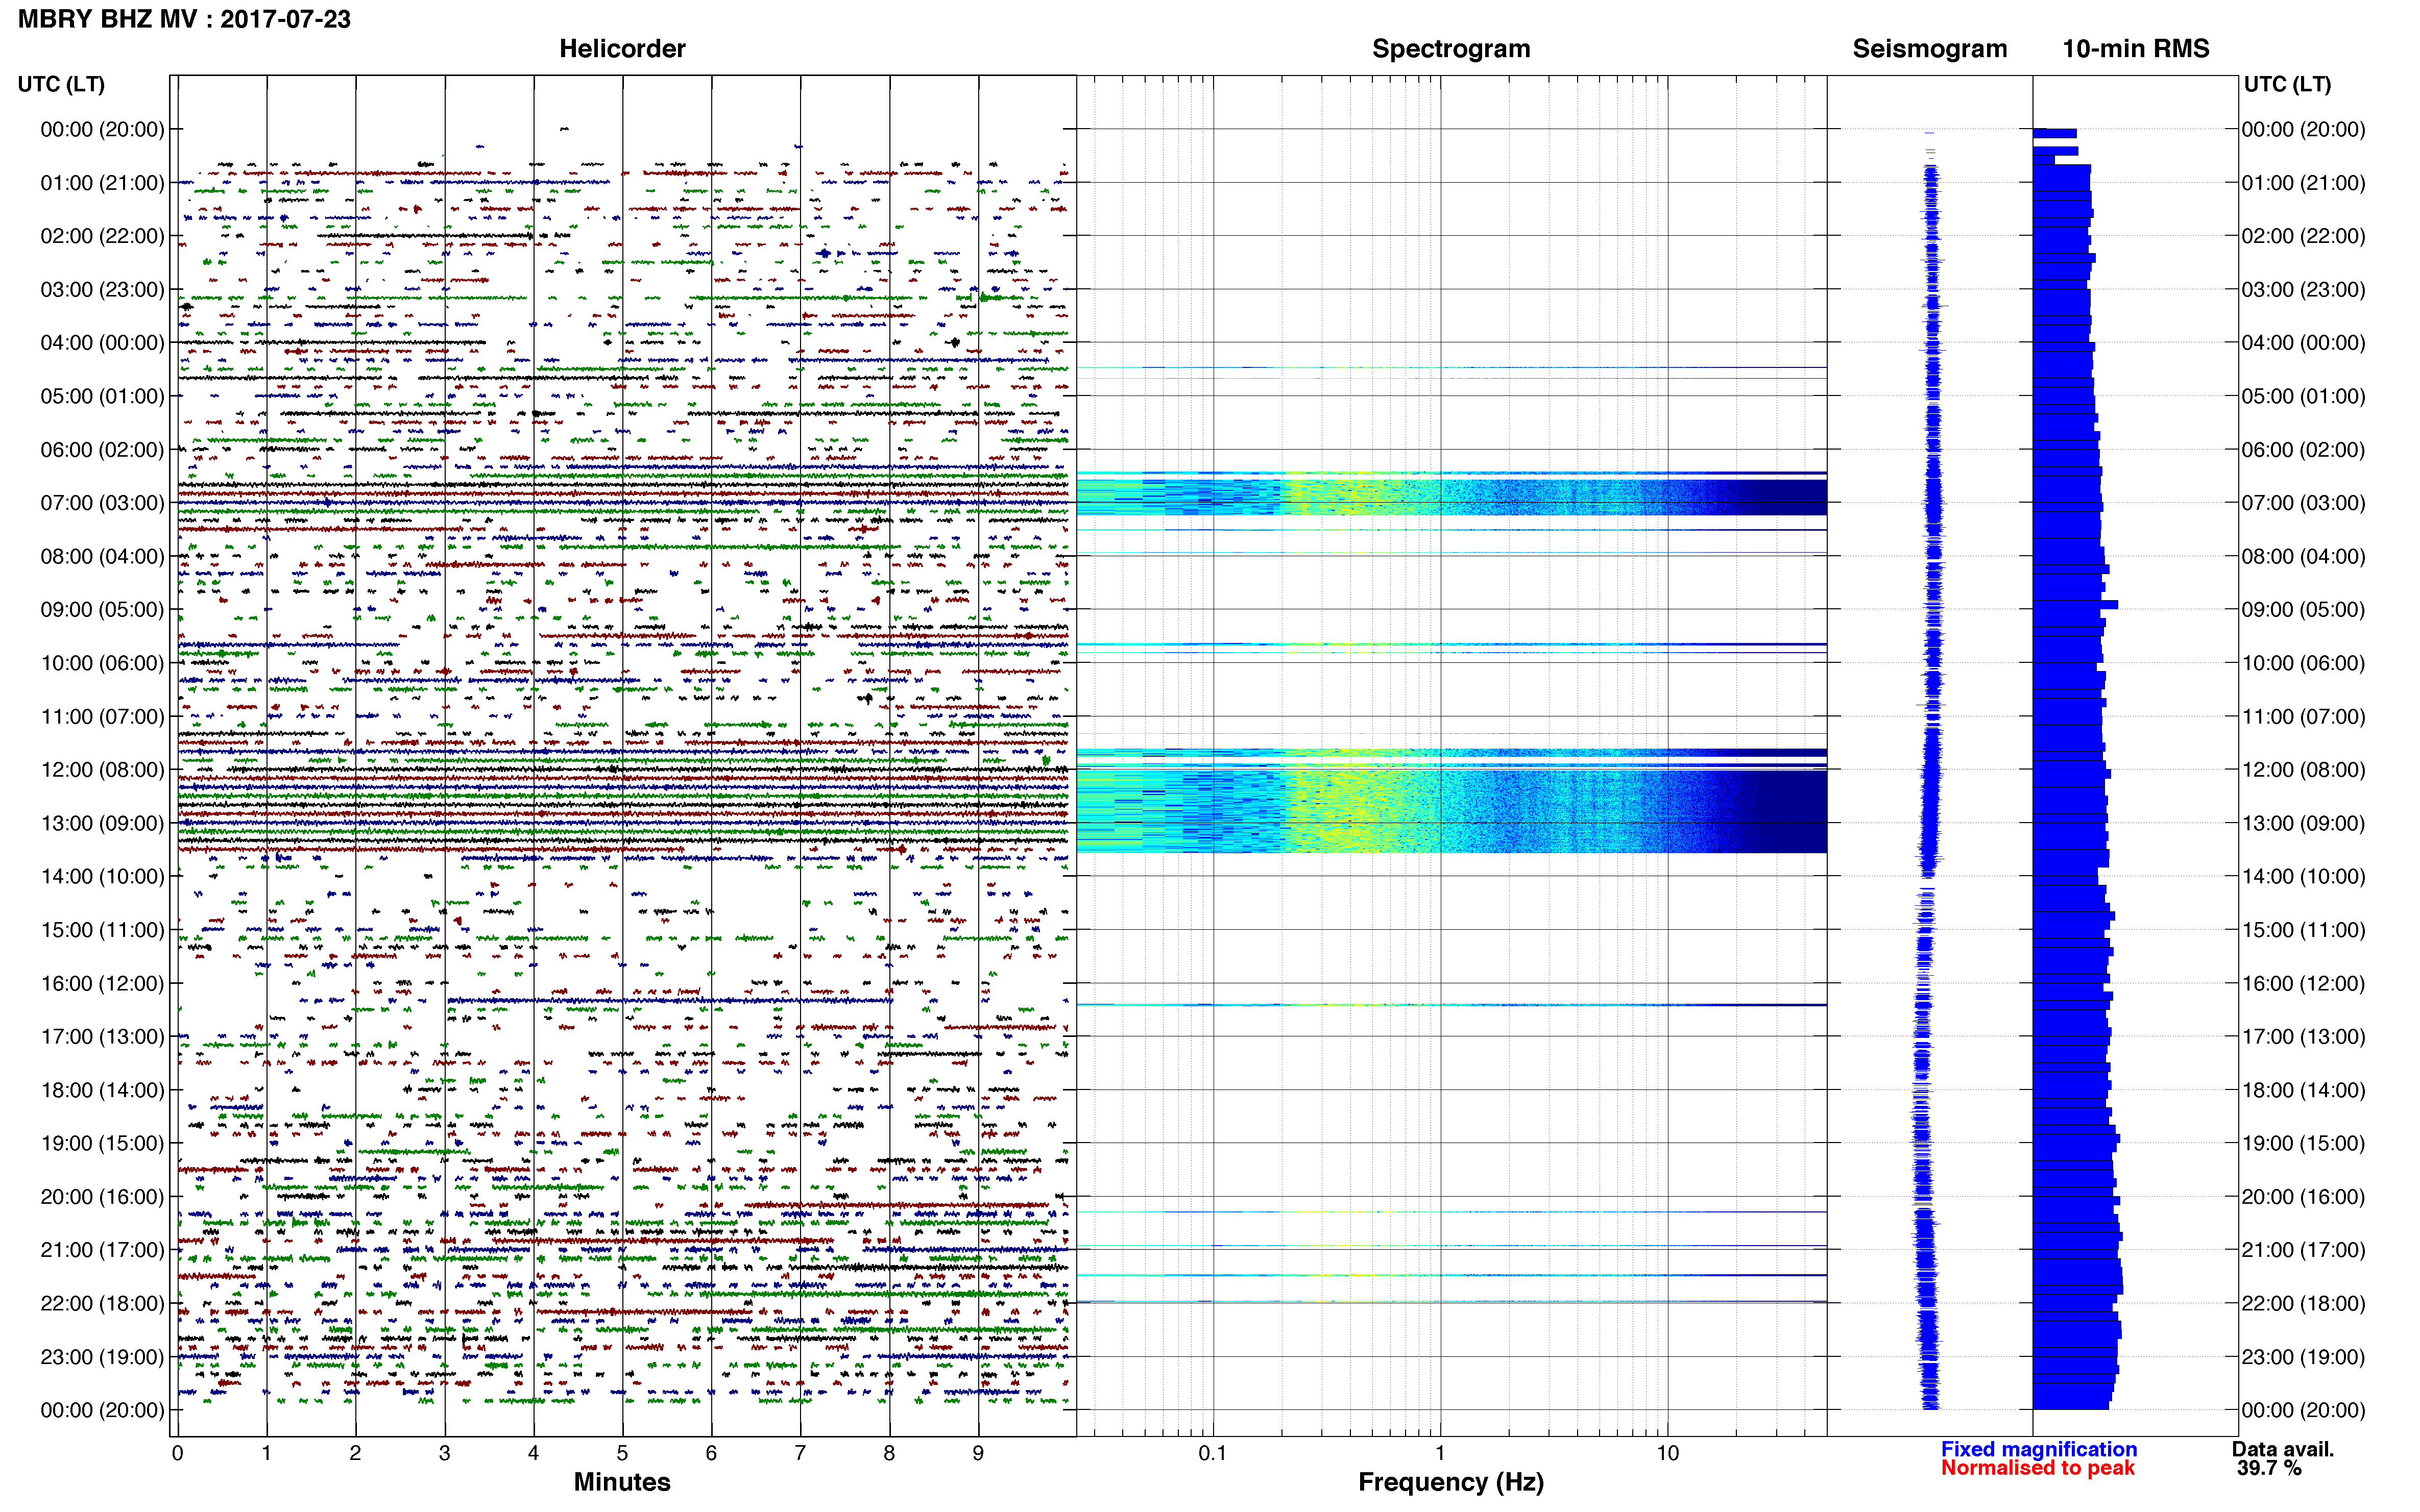Click the left '07:00 (03:00)' time label
Screen dimensions: 2420x1512
click(x=102, y=503)
